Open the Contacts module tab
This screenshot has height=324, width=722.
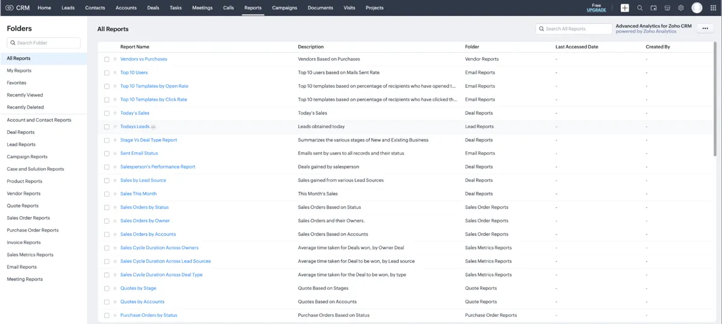[95, 8]
